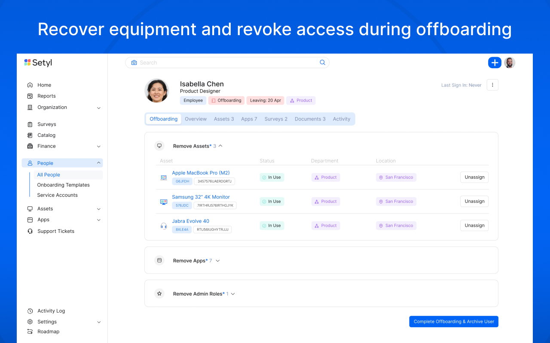
Task: Click the Organization building icon
Action: click(x=30, y=107)
